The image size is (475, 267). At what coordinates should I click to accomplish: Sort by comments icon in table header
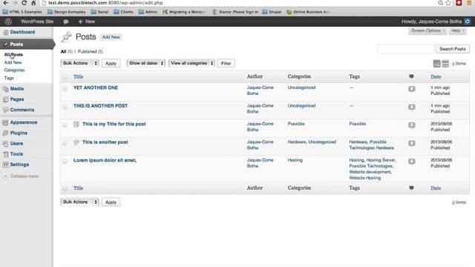pyautogui.click(x=411, y=76)
